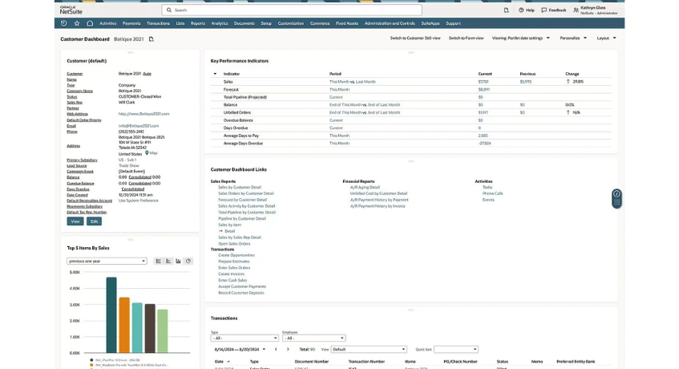Viewport: 679px width, 369px height.
Task: Open the Fixed Assets menu
Action: pos(347,23)
